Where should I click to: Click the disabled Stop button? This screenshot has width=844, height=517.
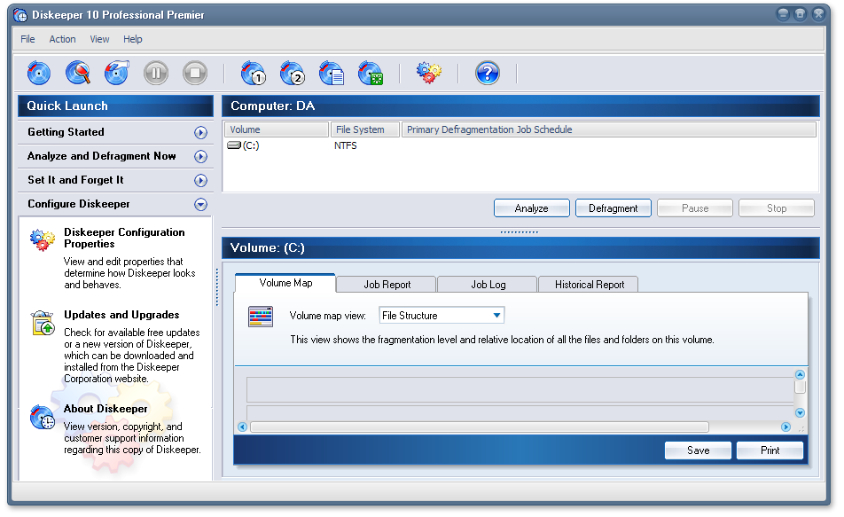[x=777, y=208]
